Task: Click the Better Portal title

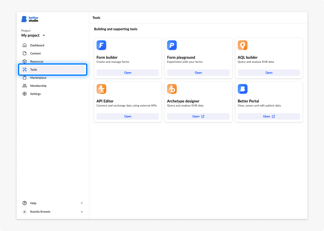Action: 248,101
